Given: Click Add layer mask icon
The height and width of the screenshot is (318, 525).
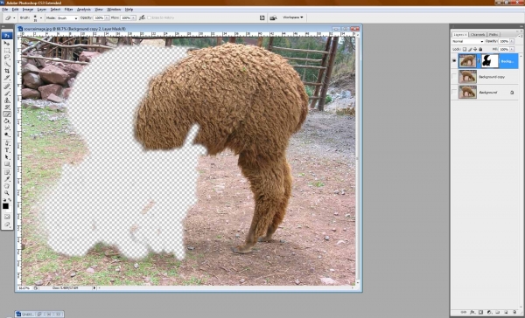Looking at the screenshot, I should [x=480, y=312].
